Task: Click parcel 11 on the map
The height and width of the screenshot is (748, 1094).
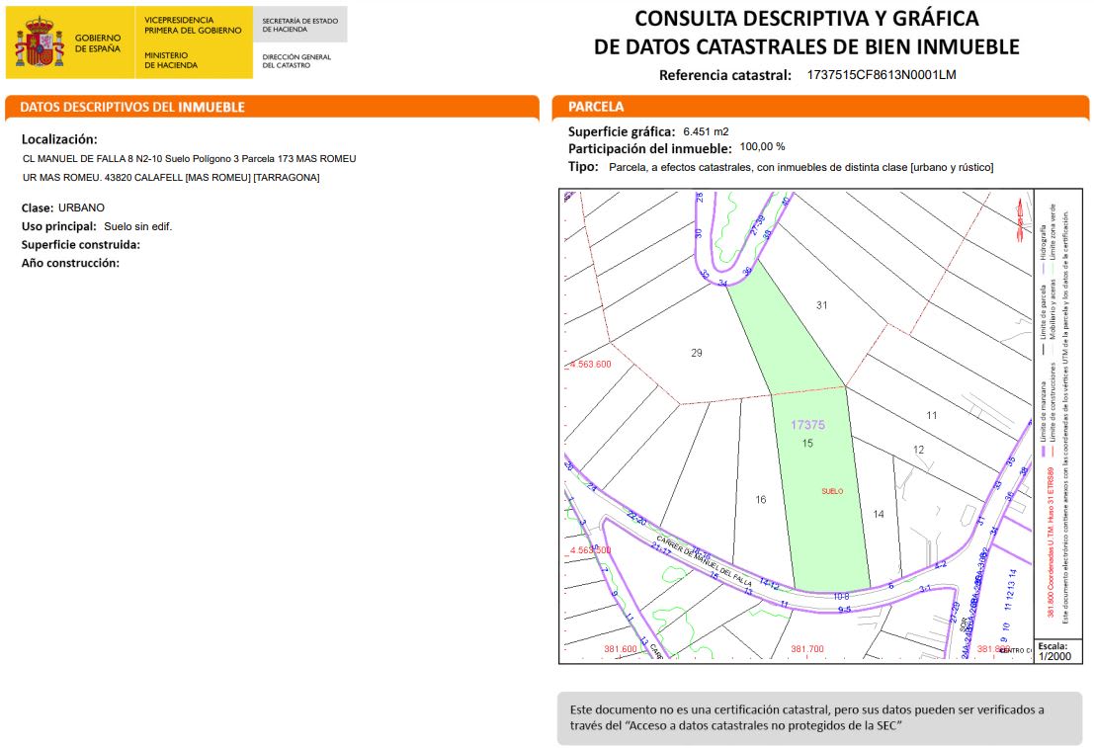Action: click(932, 415)
